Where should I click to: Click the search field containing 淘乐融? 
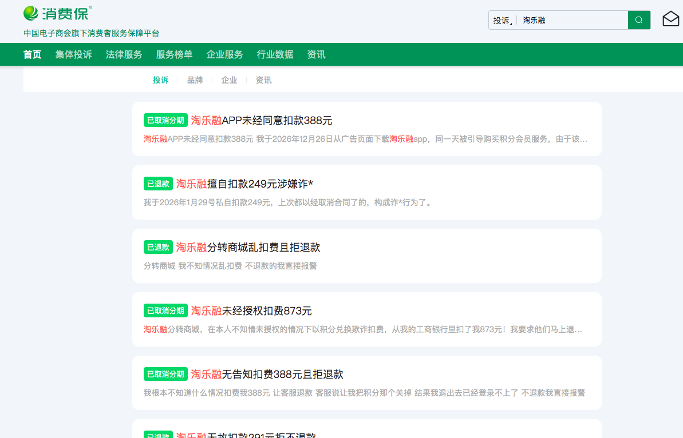573,21
